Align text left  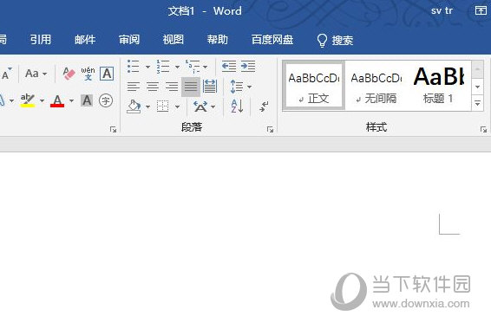[134, 87]
